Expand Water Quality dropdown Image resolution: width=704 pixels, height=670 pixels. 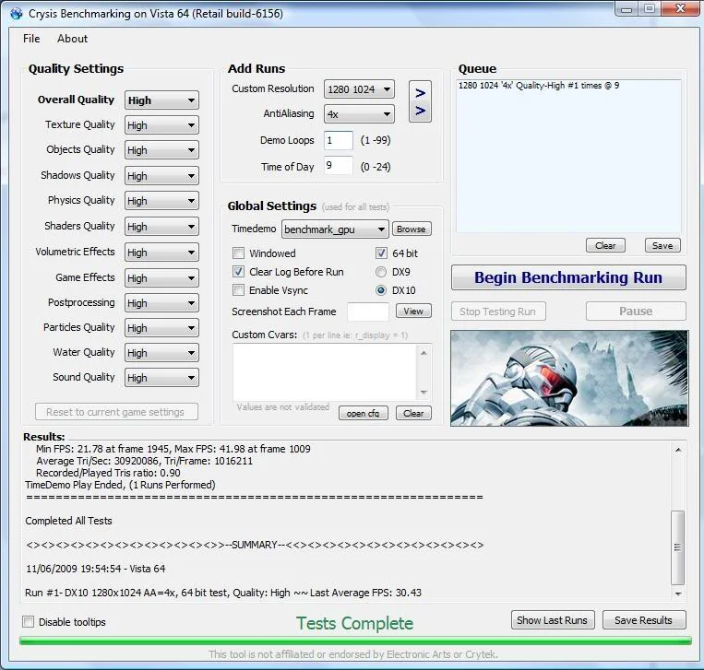[x=161, y=353]
